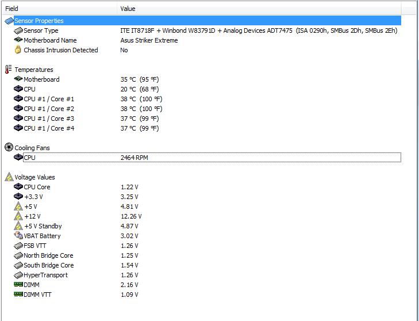Click the Motherboard Name board icon
This screenshot has height=321, width=419.
point(18,40)
